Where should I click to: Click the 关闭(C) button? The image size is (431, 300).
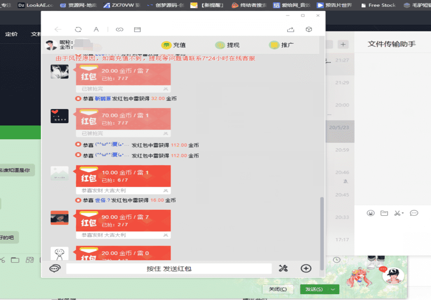(278, 289)
